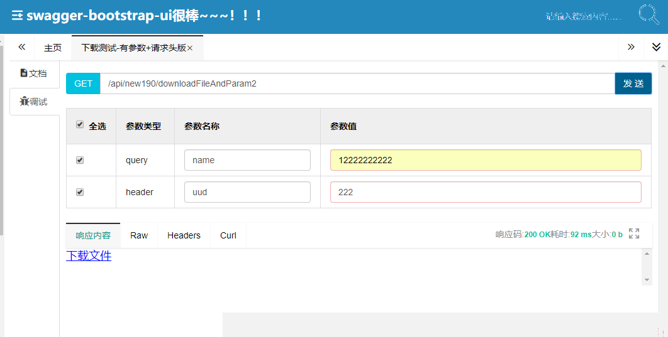View the Curl response tab
Viewport: 668px width, 337px height.
(228, 235)
